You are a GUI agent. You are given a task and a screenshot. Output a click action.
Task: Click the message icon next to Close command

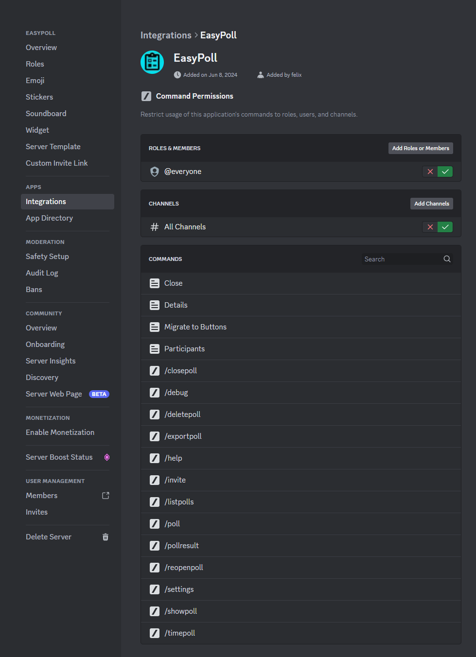[x=154, y=283]
